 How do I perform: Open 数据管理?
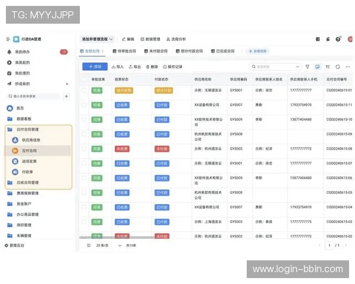(150, 39)
